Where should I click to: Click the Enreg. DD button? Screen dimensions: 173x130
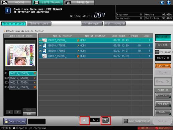click(x=163, y=81)
